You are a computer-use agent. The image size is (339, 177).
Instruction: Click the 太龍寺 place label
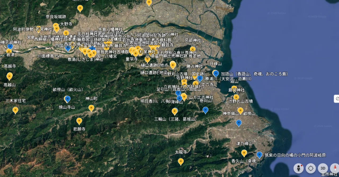click(x=181, y=152)
